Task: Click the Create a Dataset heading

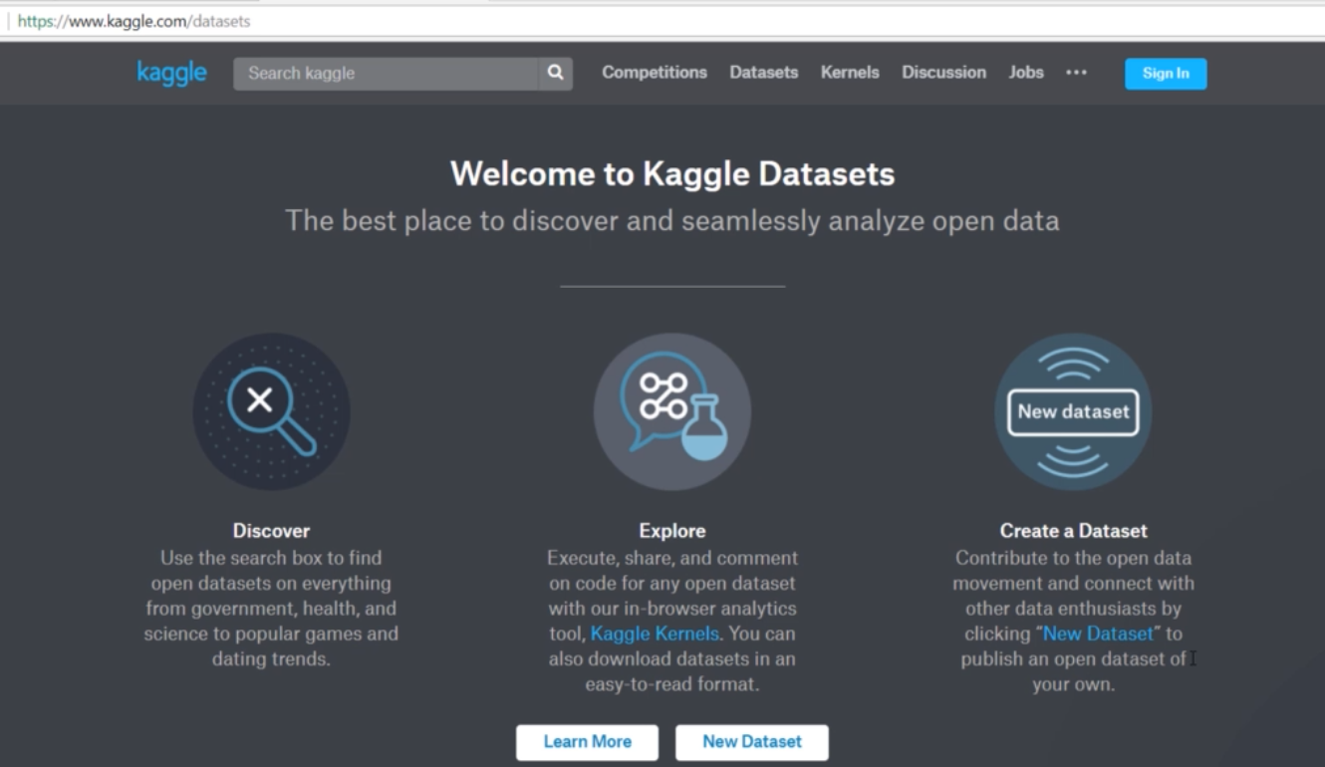Action: click(1073, 531)
